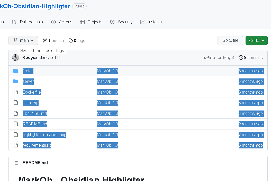Click the Go to file button
271x181 pixels.
click(230, 41)
